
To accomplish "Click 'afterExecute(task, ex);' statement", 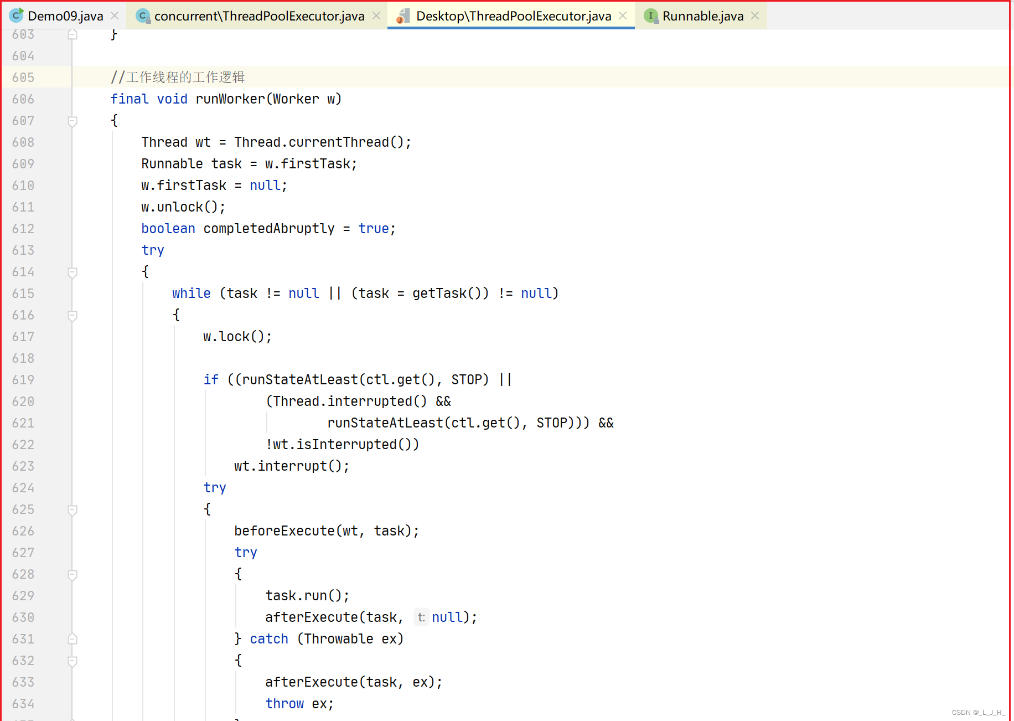I will tap(354, 682).
